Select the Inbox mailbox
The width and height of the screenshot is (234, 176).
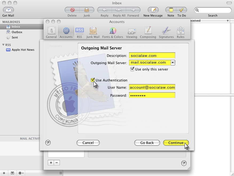point(22,27)
